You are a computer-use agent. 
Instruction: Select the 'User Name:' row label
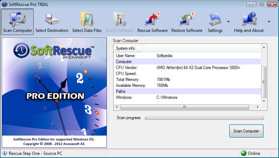pyautogui.click(x=125, y=56)
